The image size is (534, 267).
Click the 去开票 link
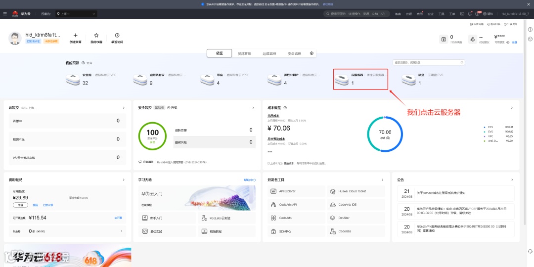(118, 218)
